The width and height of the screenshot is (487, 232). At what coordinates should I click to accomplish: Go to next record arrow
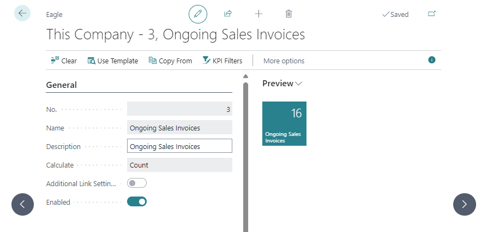click(464, 204)
